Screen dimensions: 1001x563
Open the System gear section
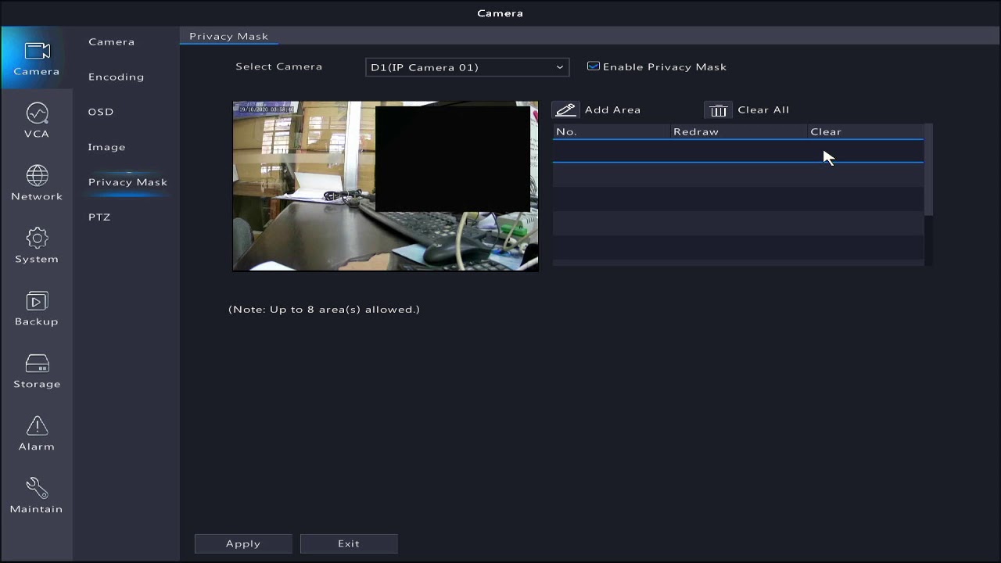pyautogui.click(x=37, y=246)
